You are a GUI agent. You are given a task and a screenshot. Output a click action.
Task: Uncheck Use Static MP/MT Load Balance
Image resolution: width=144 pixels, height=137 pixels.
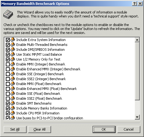(x=8, y=54)
